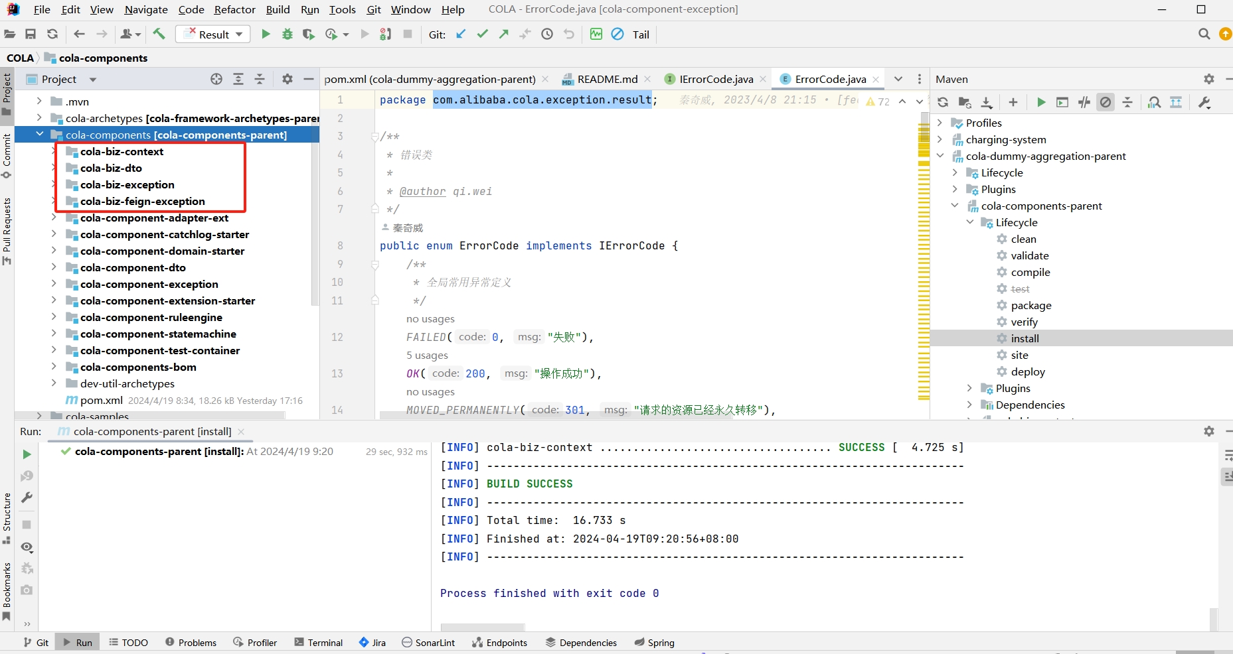Click the Project tree horizontal scrollbar

coord(150,415)
